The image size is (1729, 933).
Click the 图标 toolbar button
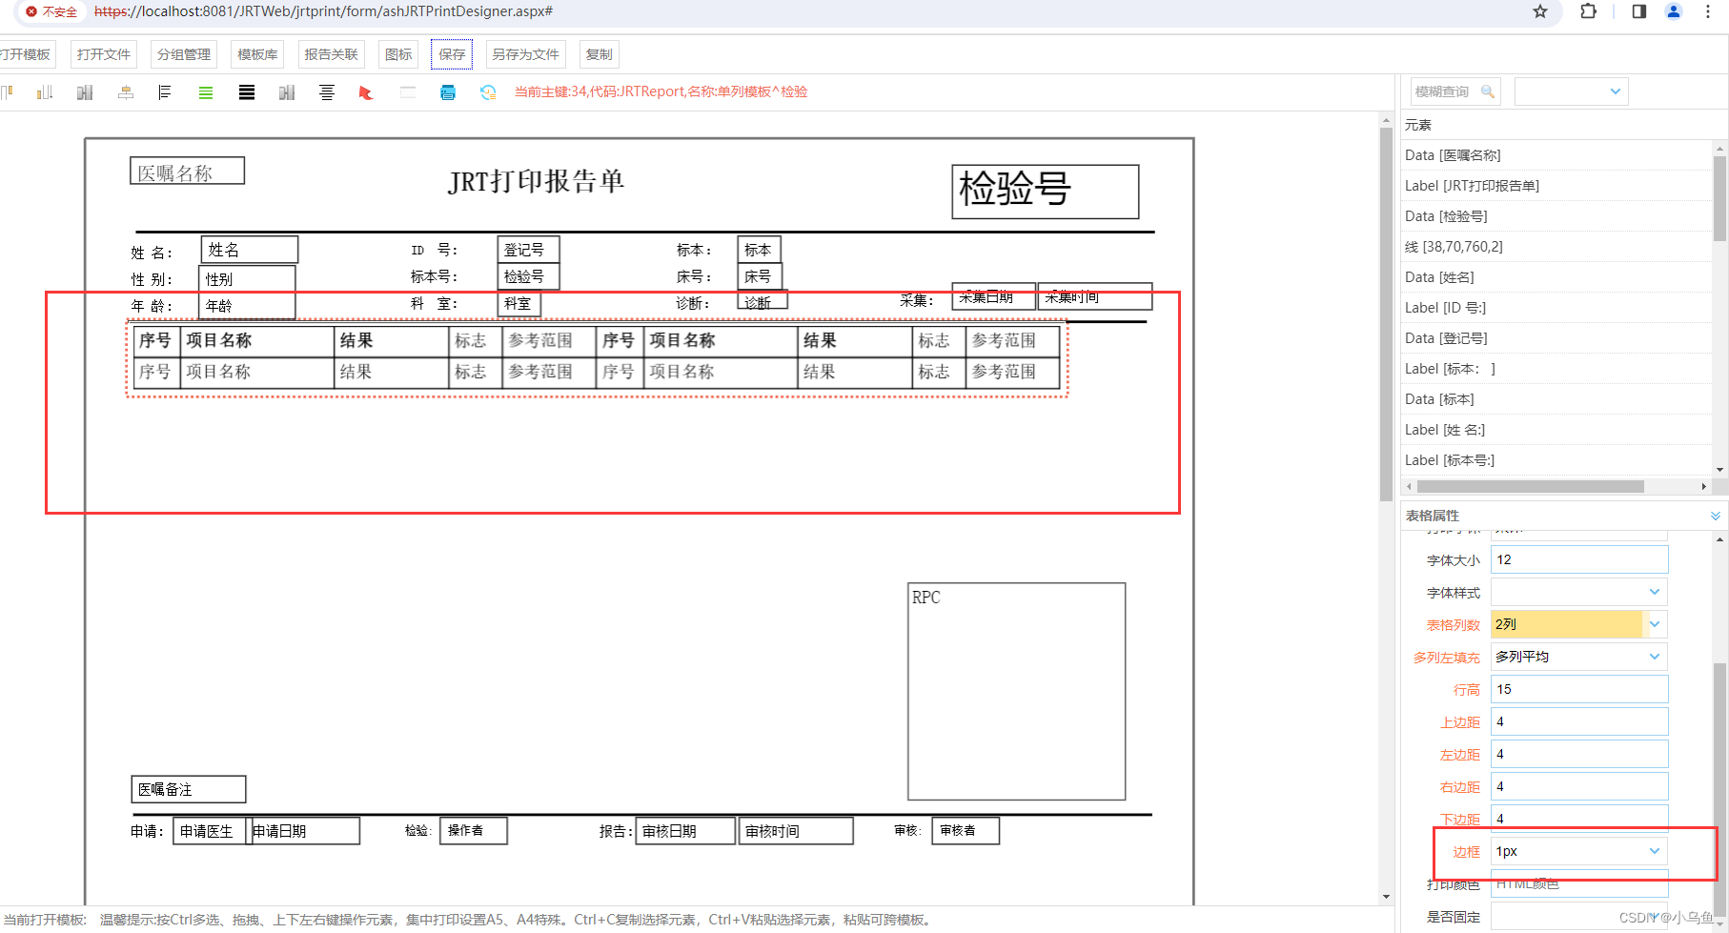tap(398, 54)
